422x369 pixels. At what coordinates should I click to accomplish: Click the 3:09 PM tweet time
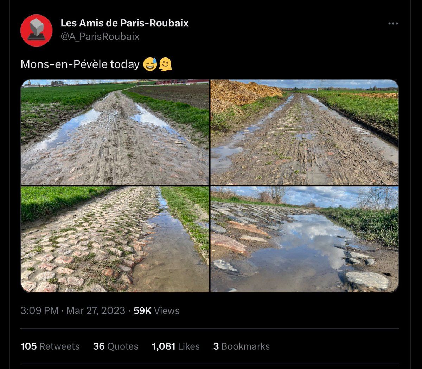(x=39, y=310)
